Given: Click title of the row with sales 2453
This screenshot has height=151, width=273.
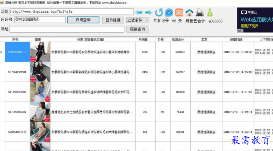Looking at the screenshot, I should (x=92, y=72).
